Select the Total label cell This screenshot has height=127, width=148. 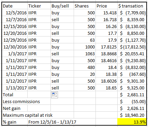(x=15, y=95)
